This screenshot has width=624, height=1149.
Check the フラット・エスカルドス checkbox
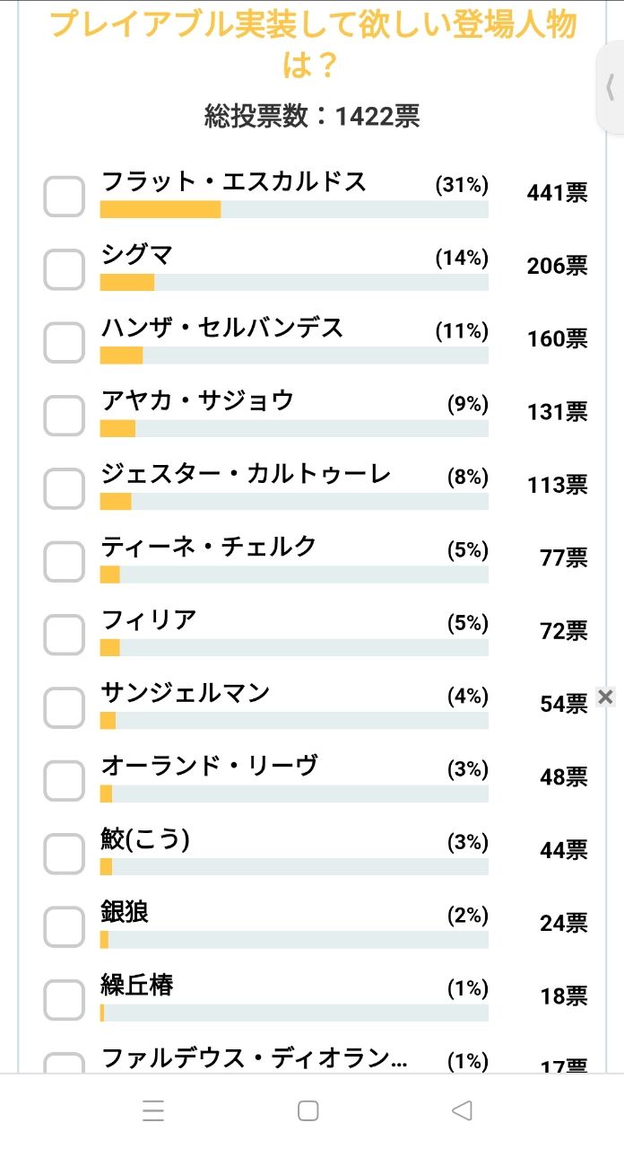[65, 196]
